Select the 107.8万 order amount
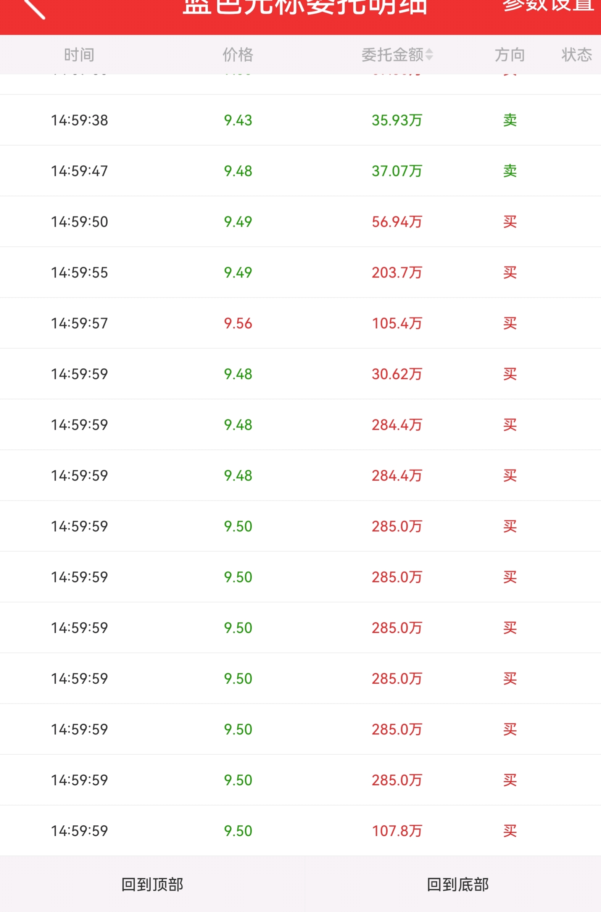Image resolution: width=601 pixels, height=912 pixels. (397, 831)
